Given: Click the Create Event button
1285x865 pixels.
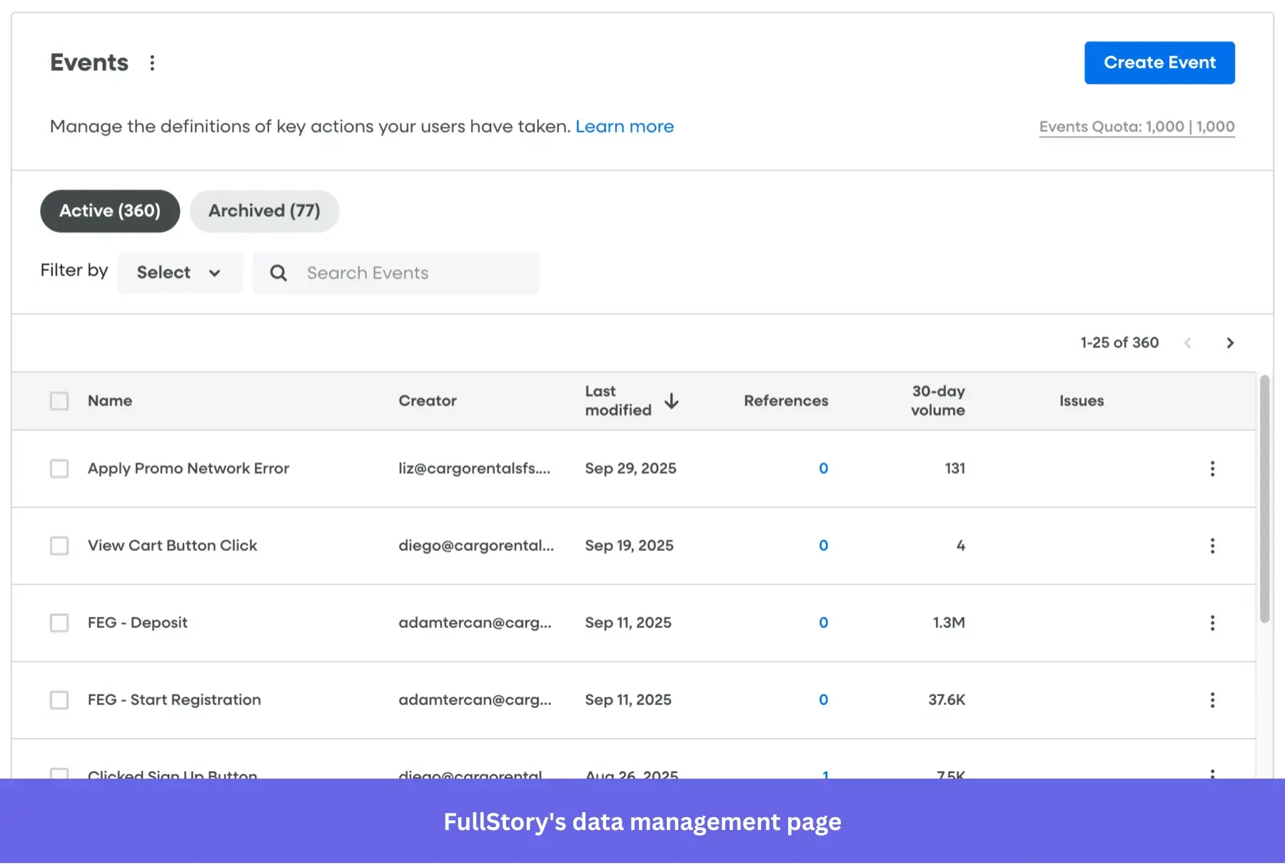Looking at the screenshot, I should tap(1159, 63).
